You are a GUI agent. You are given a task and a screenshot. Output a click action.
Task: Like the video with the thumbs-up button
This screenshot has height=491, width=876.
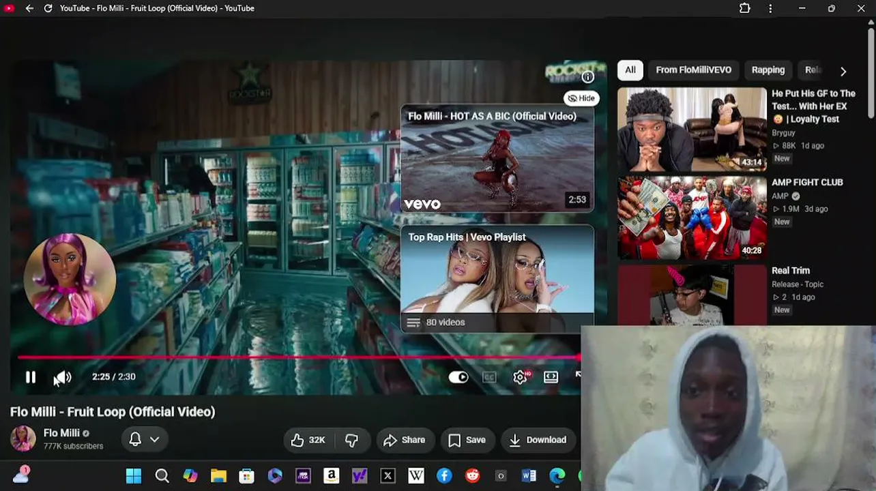coord(308,440)
